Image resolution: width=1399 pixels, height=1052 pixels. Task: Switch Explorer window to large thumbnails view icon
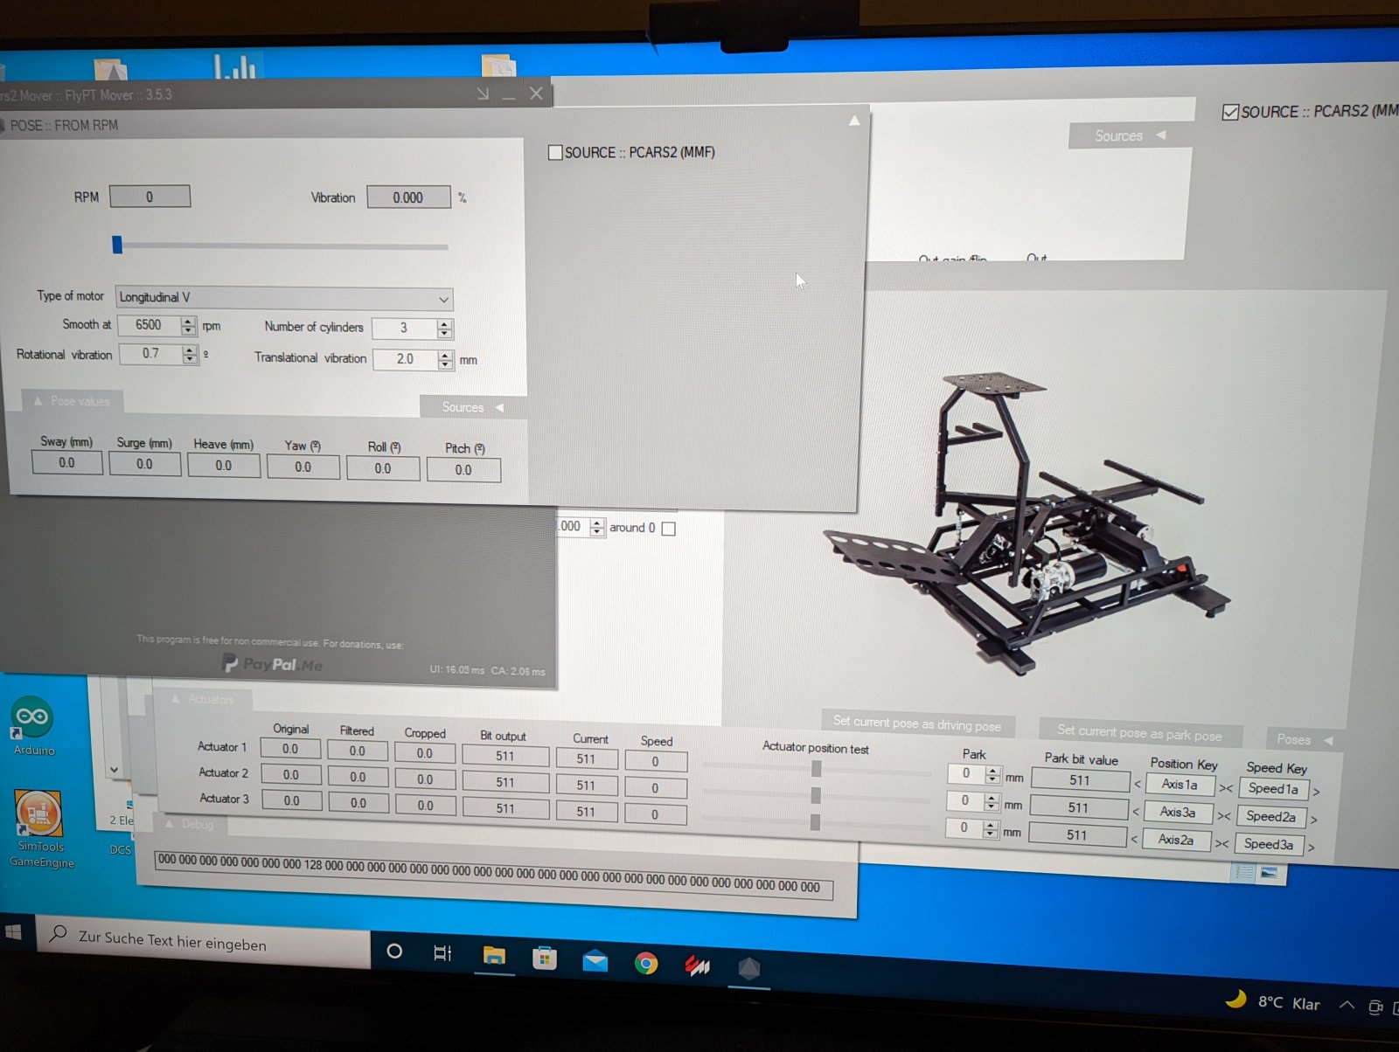click(x=1269, y=873)
